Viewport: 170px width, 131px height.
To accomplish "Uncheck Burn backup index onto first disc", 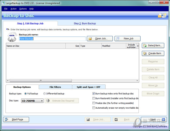I will 93,94.
